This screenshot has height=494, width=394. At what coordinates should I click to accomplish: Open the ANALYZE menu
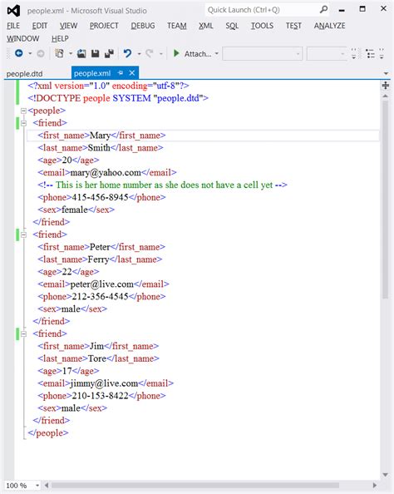(329, 26)
